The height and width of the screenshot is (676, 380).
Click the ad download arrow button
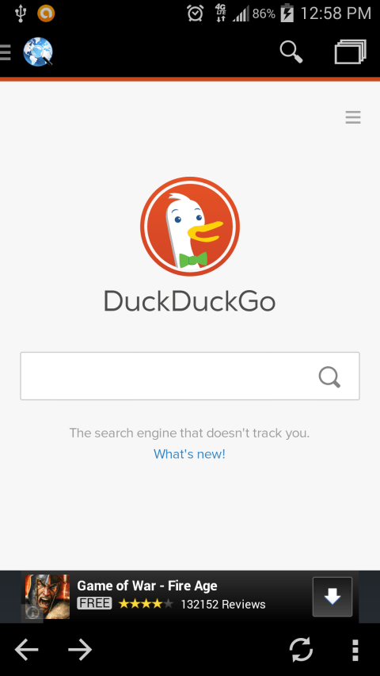pyautogui.click(x=332, y=597)
